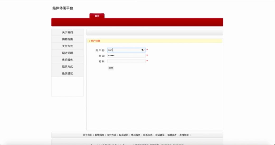Click the footer 投诉建议 link
275x145 pixels.
pos(160,135)
